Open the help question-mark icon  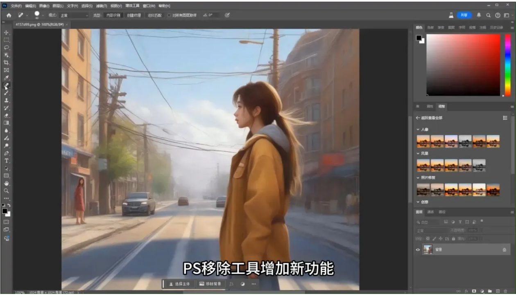click(x=498, y=15)
